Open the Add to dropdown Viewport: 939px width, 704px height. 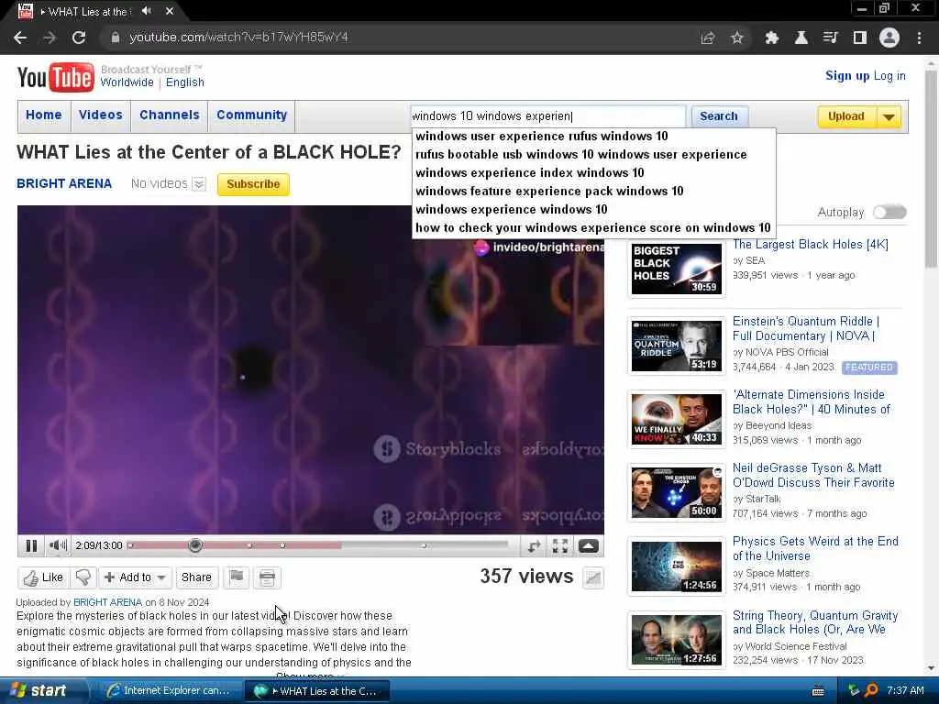tap(136, 577)
